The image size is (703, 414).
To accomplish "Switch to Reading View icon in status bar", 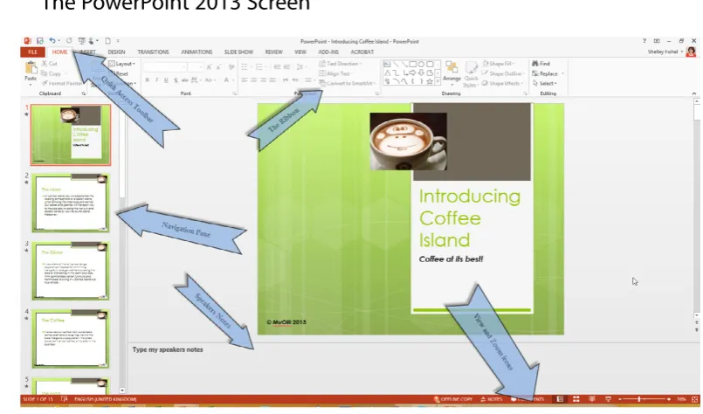I will click(x=592, y=399).
